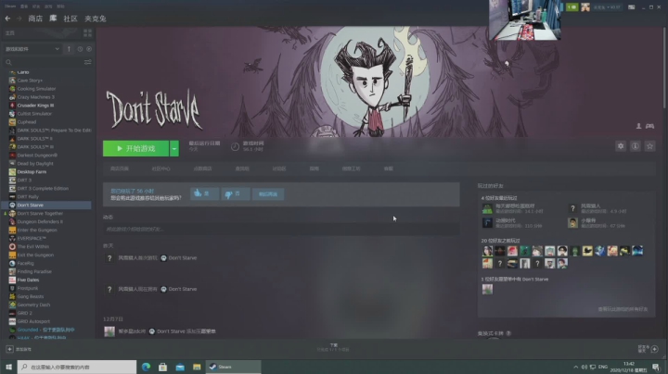
Task: Open the Friends menu in menu bar
Action: tap(36, 6)
